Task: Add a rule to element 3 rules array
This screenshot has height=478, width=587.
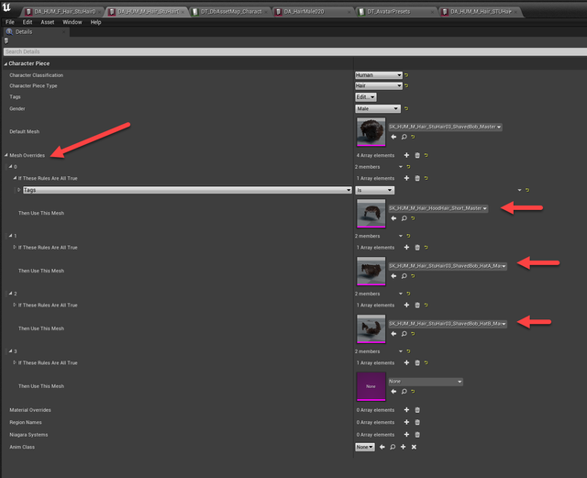Action: pos(406,363)
